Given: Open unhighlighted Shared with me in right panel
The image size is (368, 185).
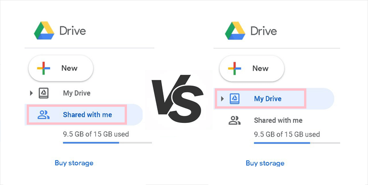Looking at the screenshot, I should point(278,121).
